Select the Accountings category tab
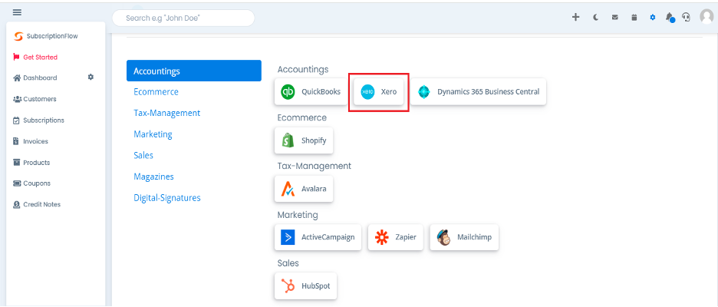The width and height of the screenshot is (718, 307). click(194, 71)
